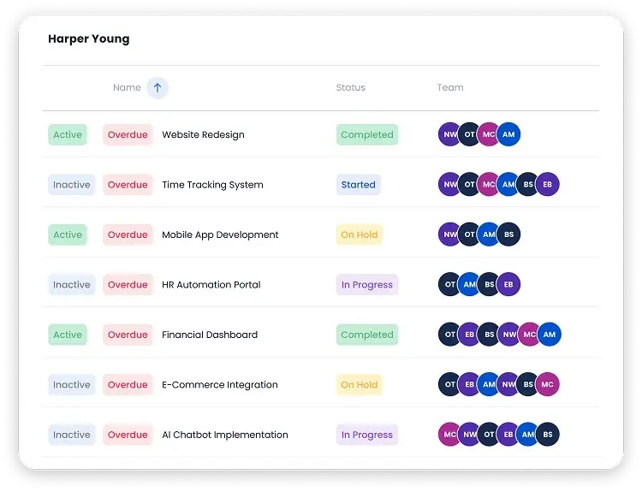Click the OT avatar in Website Redesign row
Screen dimensions: 642x492
(x=469, y=134)
